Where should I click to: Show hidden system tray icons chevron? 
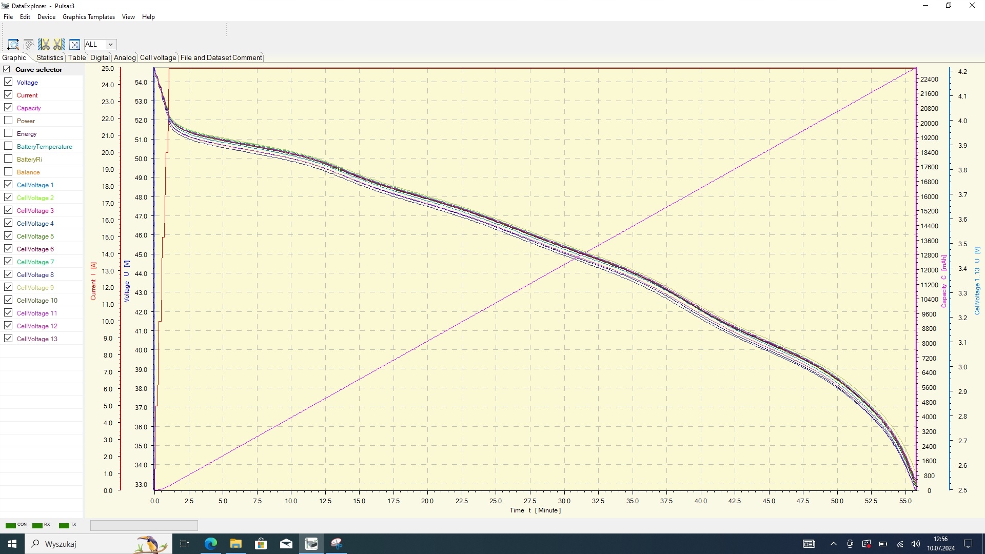[833, 544]
